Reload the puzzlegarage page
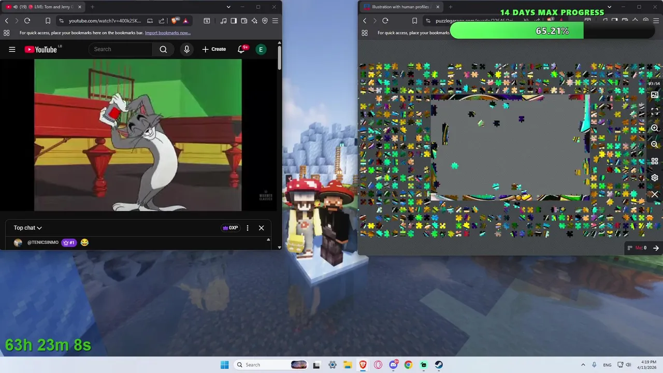This screenshot has width=663, height=373. 385,21
